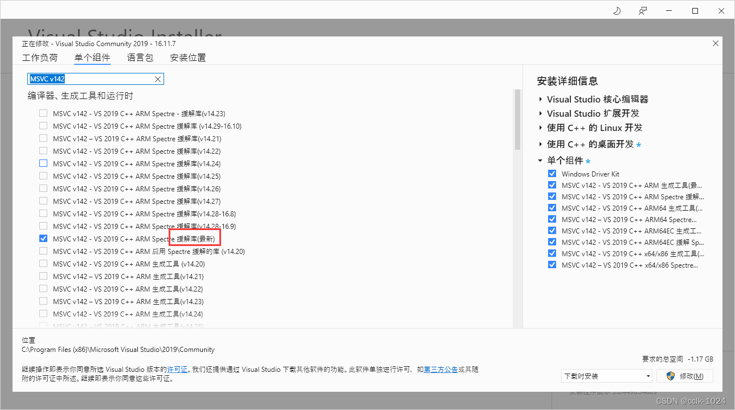Expand Visual Studio 核心编辑器 details

[x=540, y=99]
